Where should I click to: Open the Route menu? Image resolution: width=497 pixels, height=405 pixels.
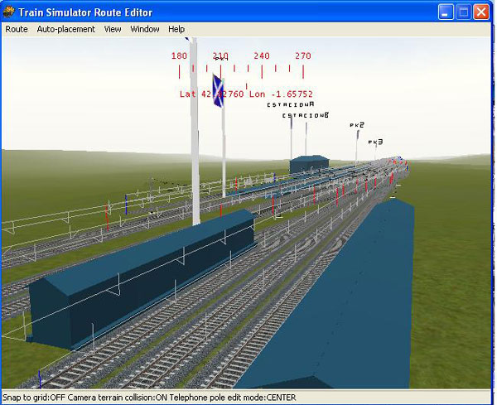click(x=17, y=29)
